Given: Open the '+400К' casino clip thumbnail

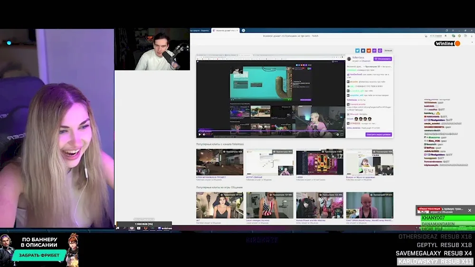Looking at the screenshot, I should coord(320,162).
